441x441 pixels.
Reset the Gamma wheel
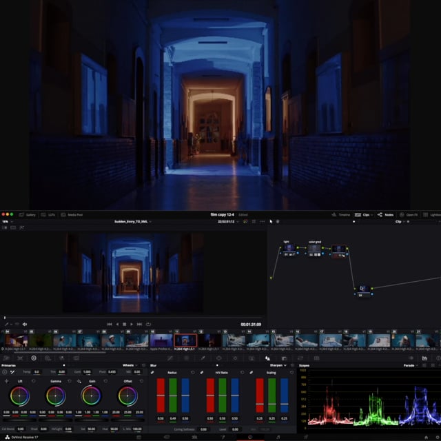point(70,381)
